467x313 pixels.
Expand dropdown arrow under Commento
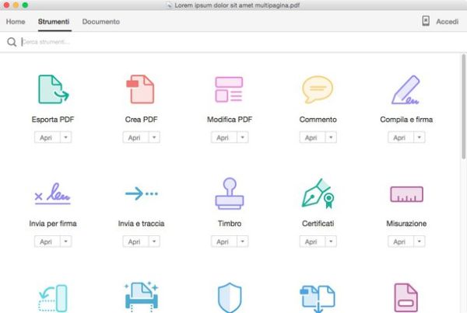coord(331,137)
